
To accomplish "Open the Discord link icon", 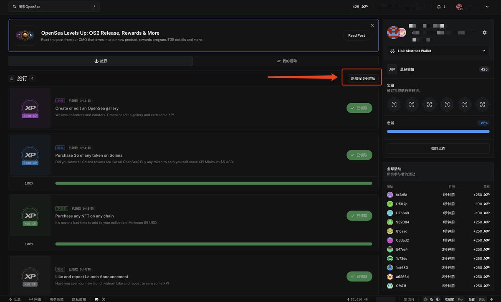I will 97,299.
